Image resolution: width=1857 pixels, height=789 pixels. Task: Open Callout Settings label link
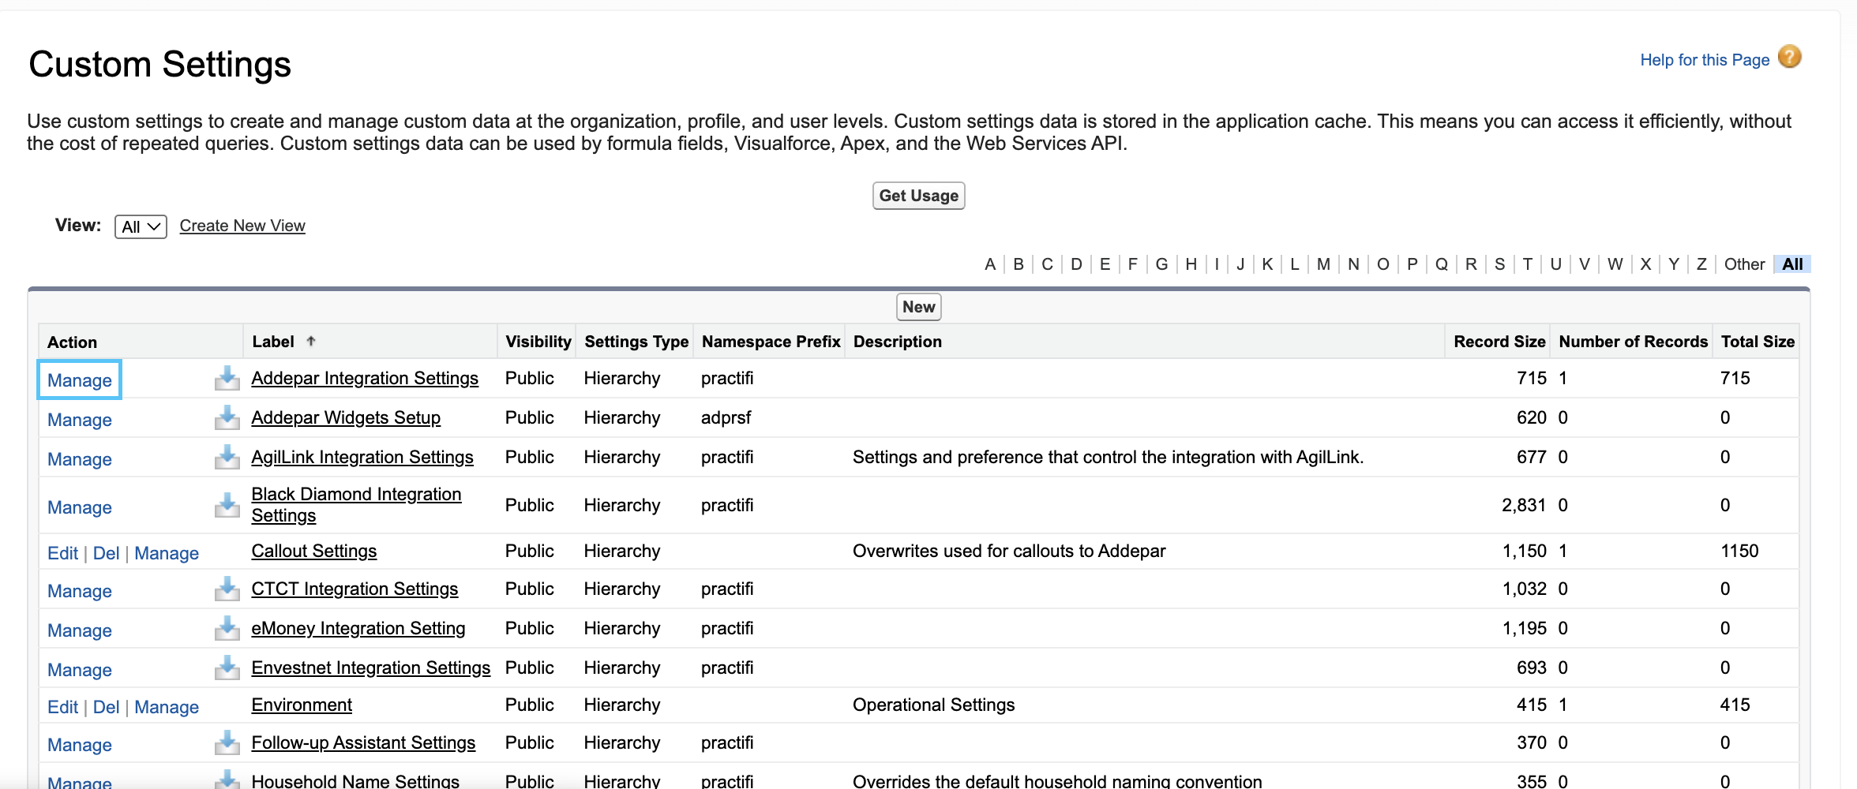[314, 551]
